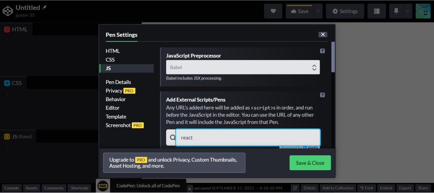Image resolution: width=434 pixels, height=193 pixels.
Task: Open the Shortcuts button
Action: [79, 188]
